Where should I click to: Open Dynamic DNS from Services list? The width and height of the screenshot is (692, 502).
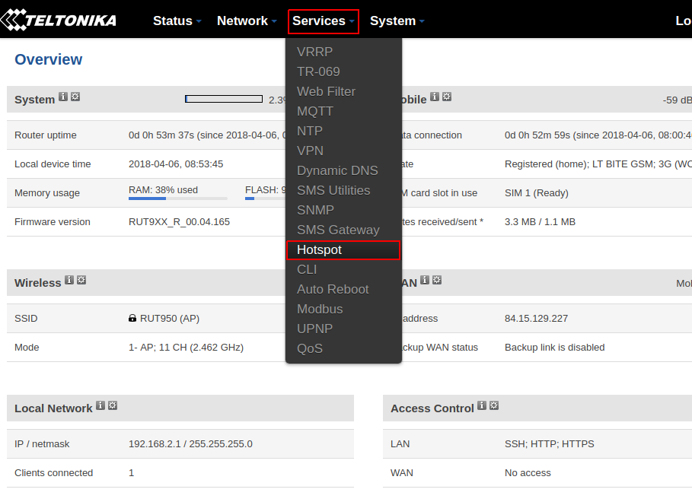pos(337,170)
